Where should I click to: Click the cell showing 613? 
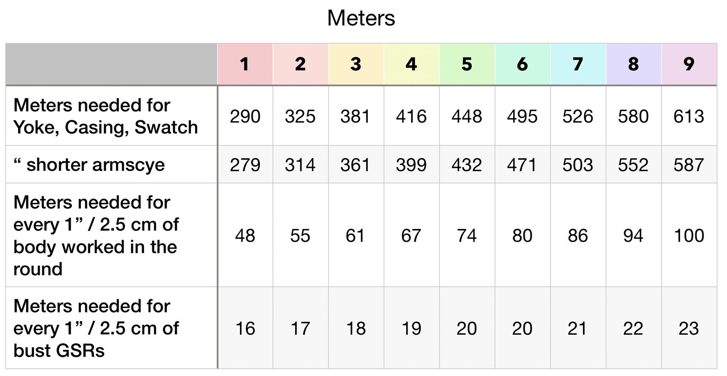[689, 116]
